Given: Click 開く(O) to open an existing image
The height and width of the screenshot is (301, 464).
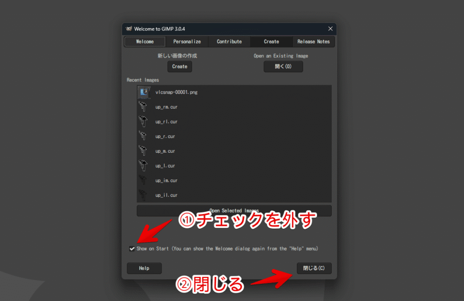Looking at the screenshot, I should [283, 66].
